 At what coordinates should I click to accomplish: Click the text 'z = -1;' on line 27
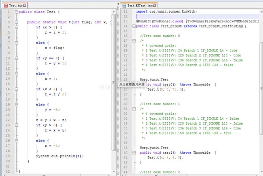tap(52, 146)
